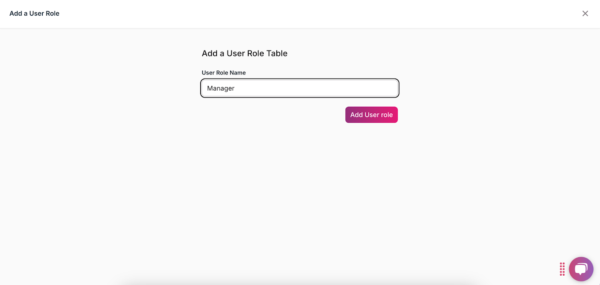Click the dotted drag handle beside chat
Viewport: 600px width, 285px height.
pyautogui.click(x=562, y=269)
